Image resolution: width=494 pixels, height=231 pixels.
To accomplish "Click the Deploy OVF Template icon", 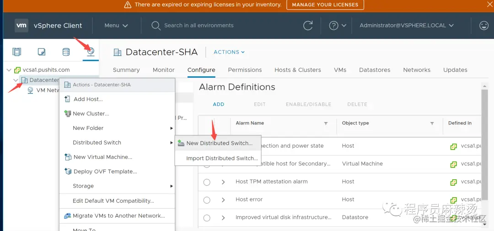I will (x=68, y=172).
